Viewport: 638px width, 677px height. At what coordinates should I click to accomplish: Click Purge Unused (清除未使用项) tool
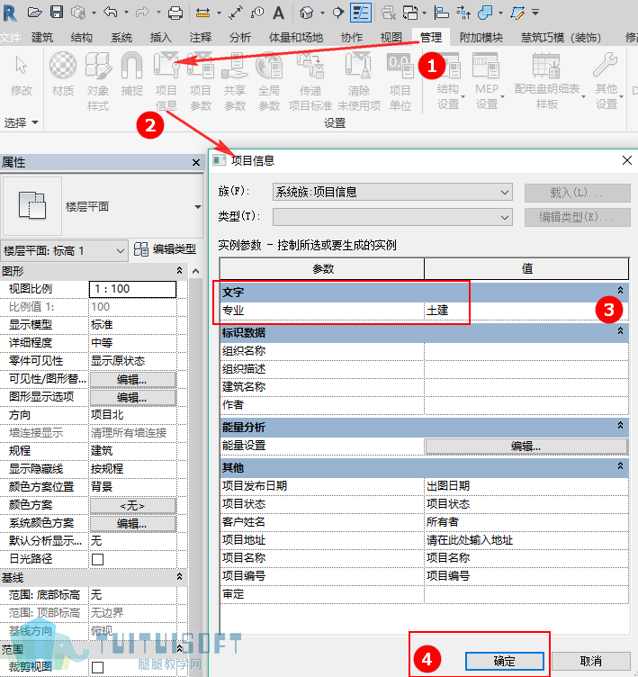pyautogui.click(x=359, y=81)
